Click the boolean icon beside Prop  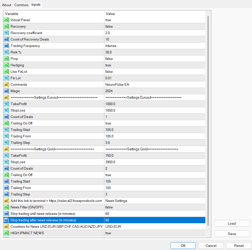(6, 59)
